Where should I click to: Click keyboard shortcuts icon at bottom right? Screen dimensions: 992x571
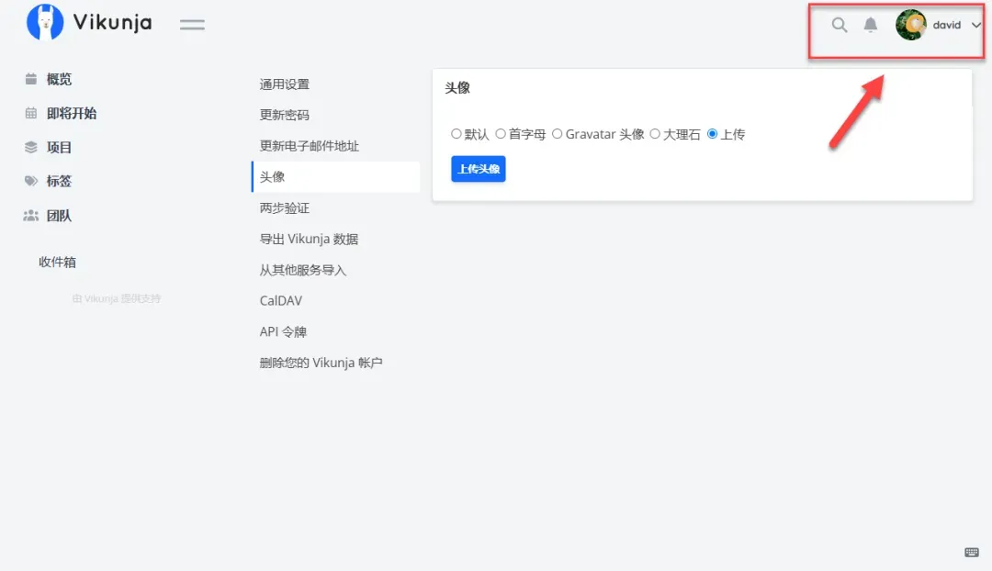[972, 552]
